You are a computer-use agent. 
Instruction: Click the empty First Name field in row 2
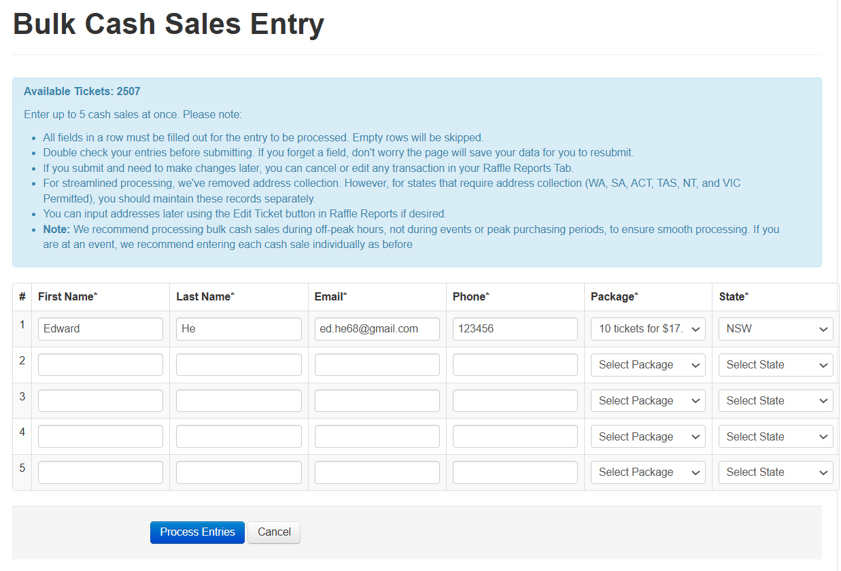pyautogui.click(x=100, y=364)
